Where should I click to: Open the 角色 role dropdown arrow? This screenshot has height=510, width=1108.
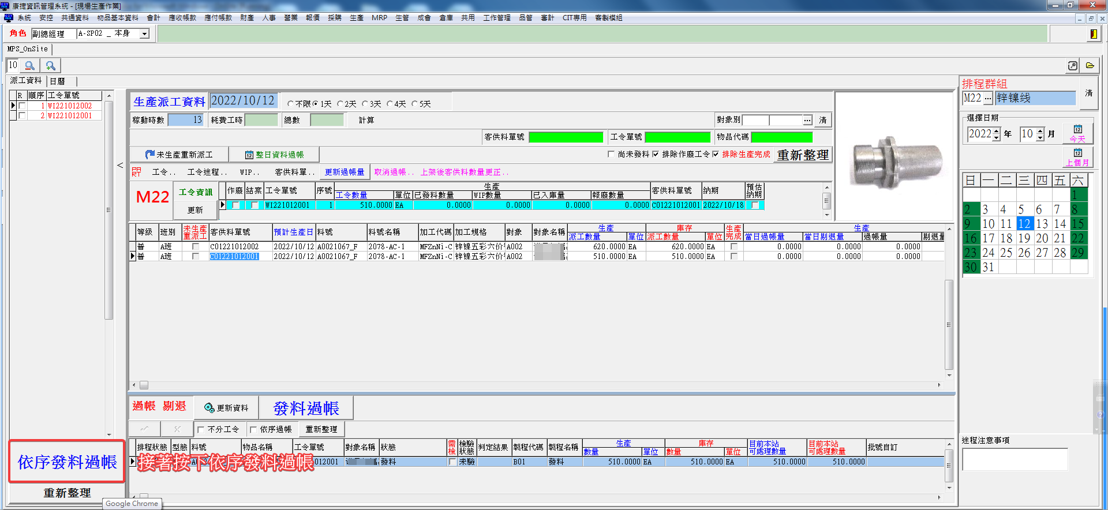point(145,34)
